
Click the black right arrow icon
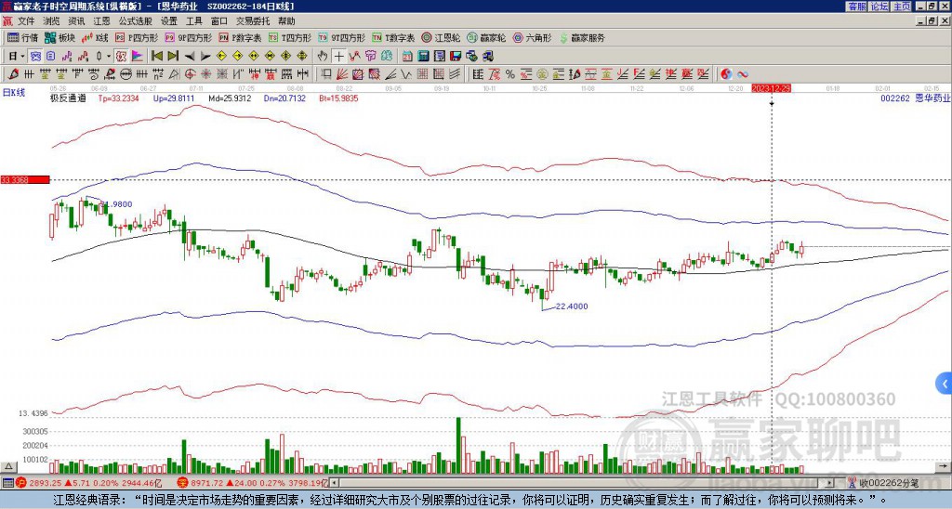[205, 57]
